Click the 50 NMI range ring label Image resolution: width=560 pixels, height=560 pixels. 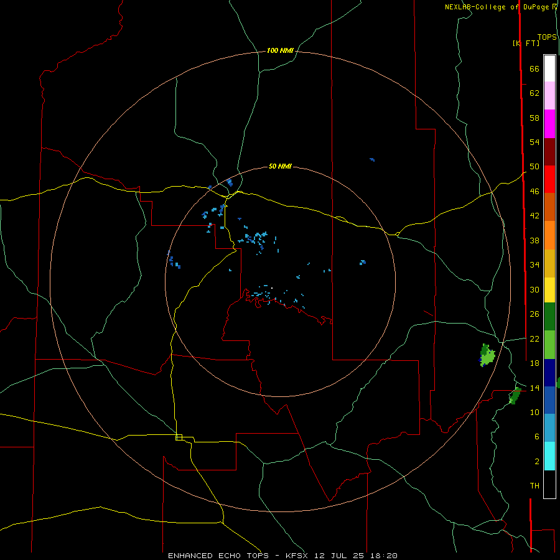point(280,166)
